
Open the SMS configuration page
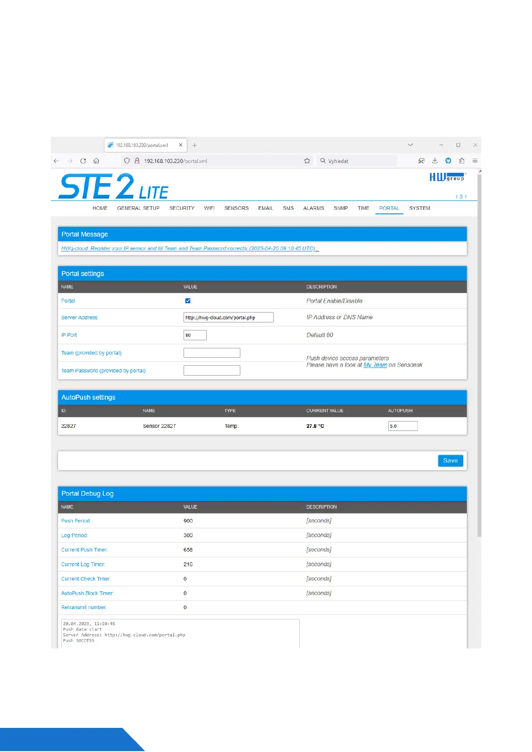pos(288,209)
